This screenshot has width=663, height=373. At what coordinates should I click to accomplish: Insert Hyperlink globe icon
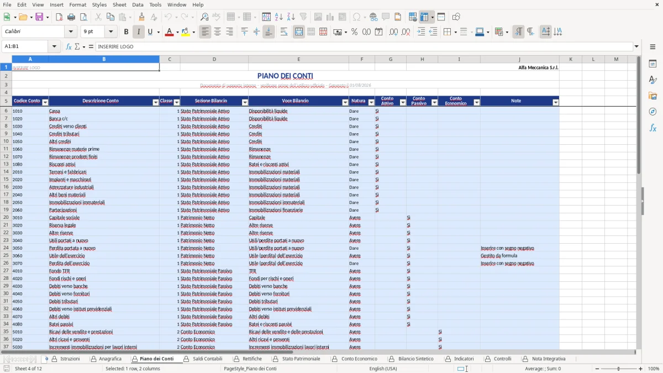(x=373, y=17)
